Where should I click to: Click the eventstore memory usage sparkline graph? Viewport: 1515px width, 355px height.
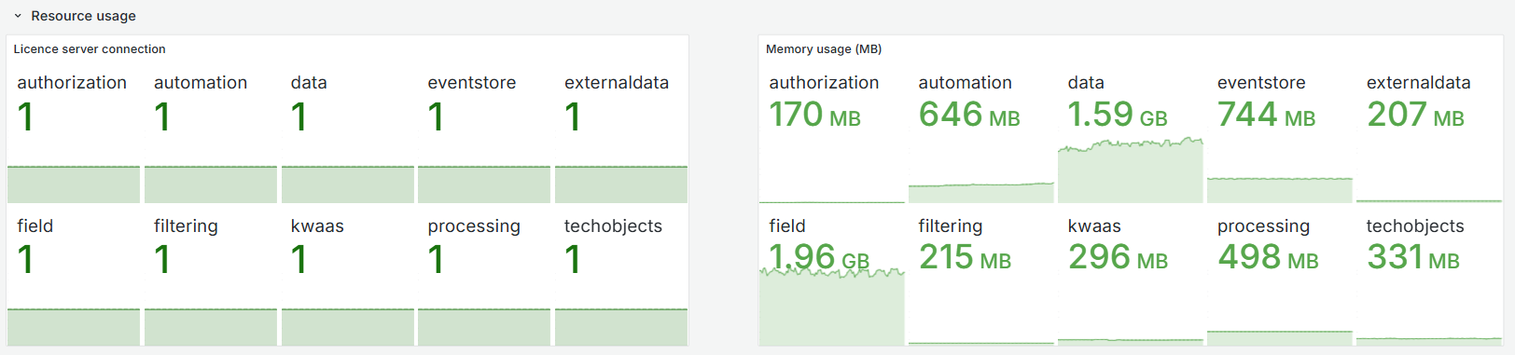click(1279, 190)
